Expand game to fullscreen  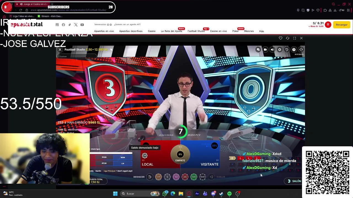point(295,38)
